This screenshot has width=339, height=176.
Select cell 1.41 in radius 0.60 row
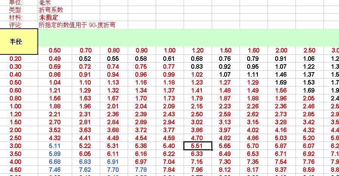point(197,90)
